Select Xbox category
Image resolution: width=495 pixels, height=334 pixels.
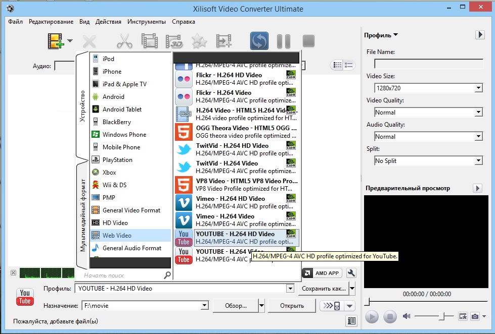[130, 173]
